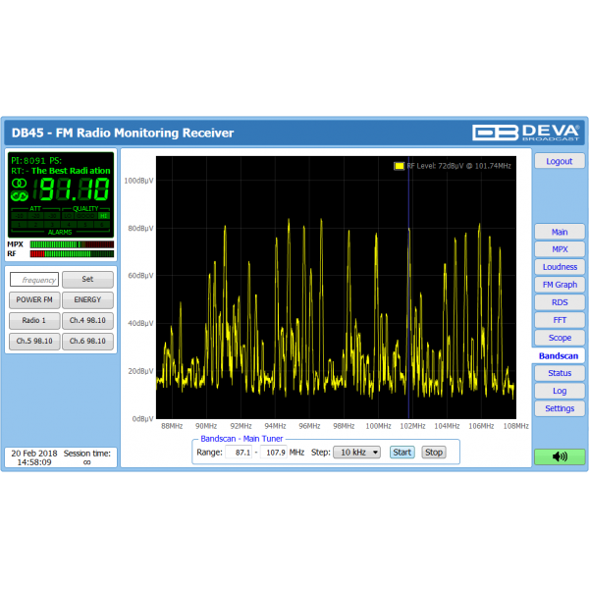589x589 pixels.
Task: Click the DEVA Broadcast logo
Action: (x=525, y=133)
